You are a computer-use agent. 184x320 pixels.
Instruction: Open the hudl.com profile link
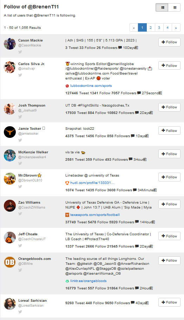[92, 183]
